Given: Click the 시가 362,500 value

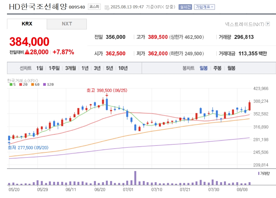Looking at the screenshot, I should (116, 53).
